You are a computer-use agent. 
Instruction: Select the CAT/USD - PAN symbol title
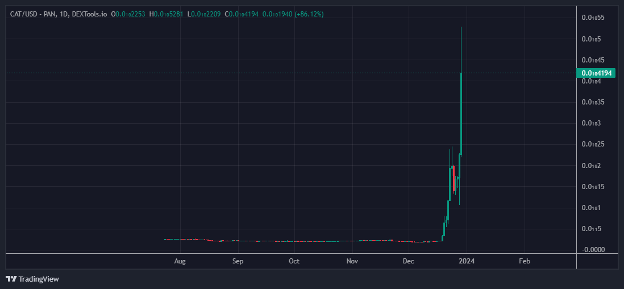[32, 14]
